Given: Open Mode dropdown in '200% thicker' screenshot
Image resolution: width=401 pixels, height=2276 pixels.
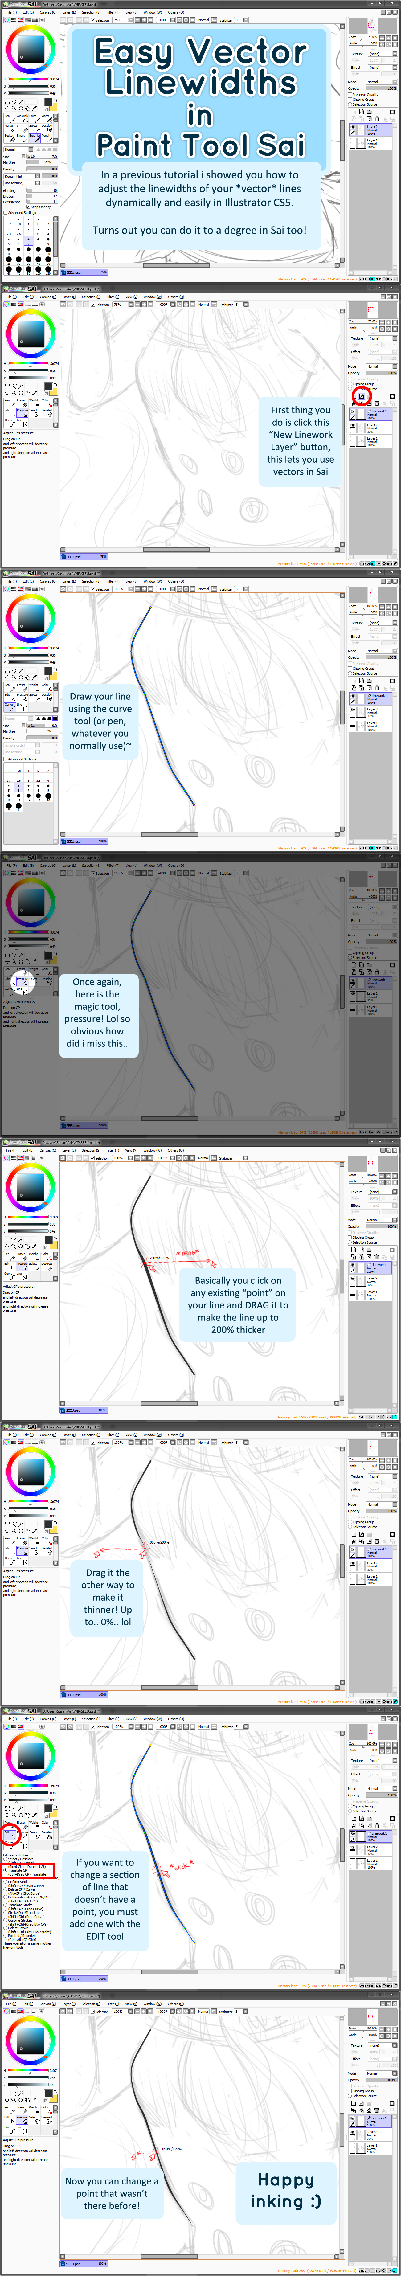Looking at the screenshot, I should [x=382, y=1220].
